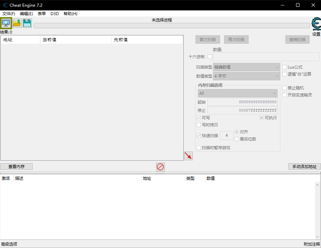Minimize the Cheat Engine window
Image resolution: width=321 pixels, height=248 pixels.
tap(283, 5)
